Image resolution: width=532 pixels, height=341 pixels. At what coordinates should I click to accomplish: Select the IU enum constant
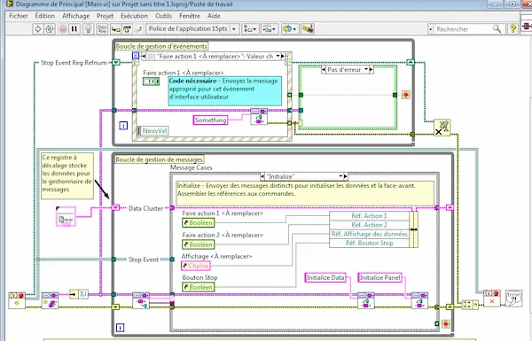coord(79,294)
